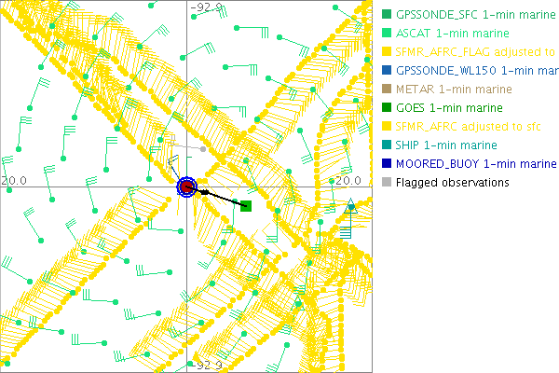559x373 pixels.
Task: Select the green GOES square marker on map
Action: (246, 205)
